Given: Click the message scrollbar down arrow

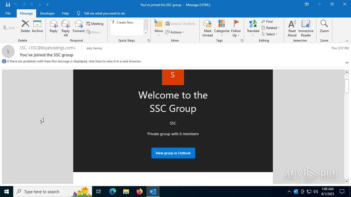Looking at the screenshot, I should [347, 181].
